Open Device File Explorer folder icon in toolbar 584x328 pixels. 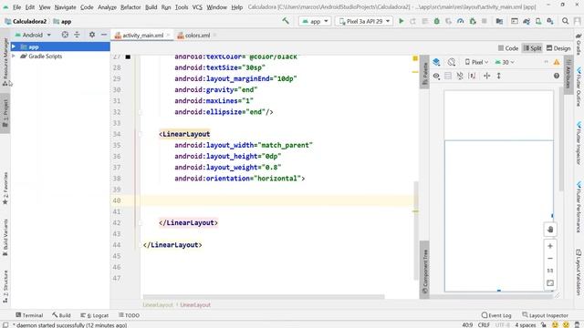coord(499,21)
